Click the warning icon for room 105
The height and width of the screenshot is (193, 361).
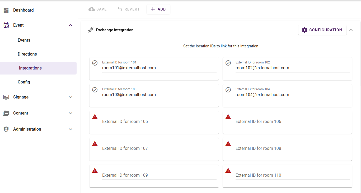coord(95,117)
